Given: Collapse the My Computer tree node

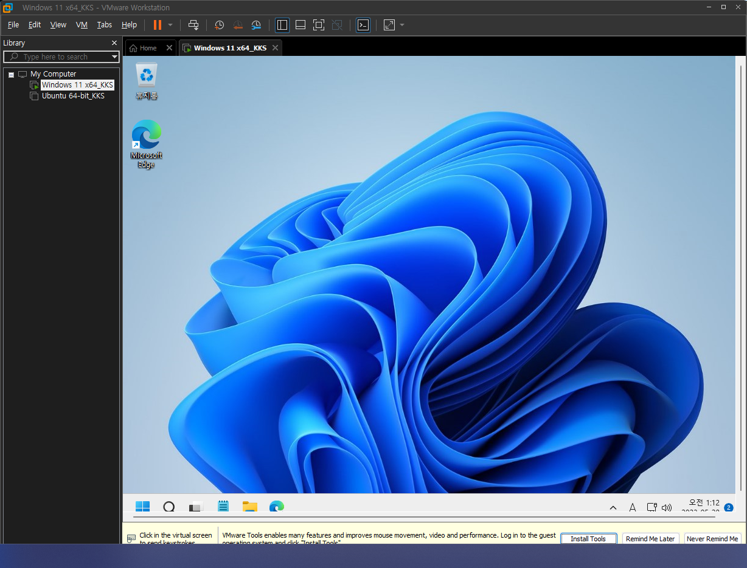Looking at the screenshot, I should coord(11,74).
